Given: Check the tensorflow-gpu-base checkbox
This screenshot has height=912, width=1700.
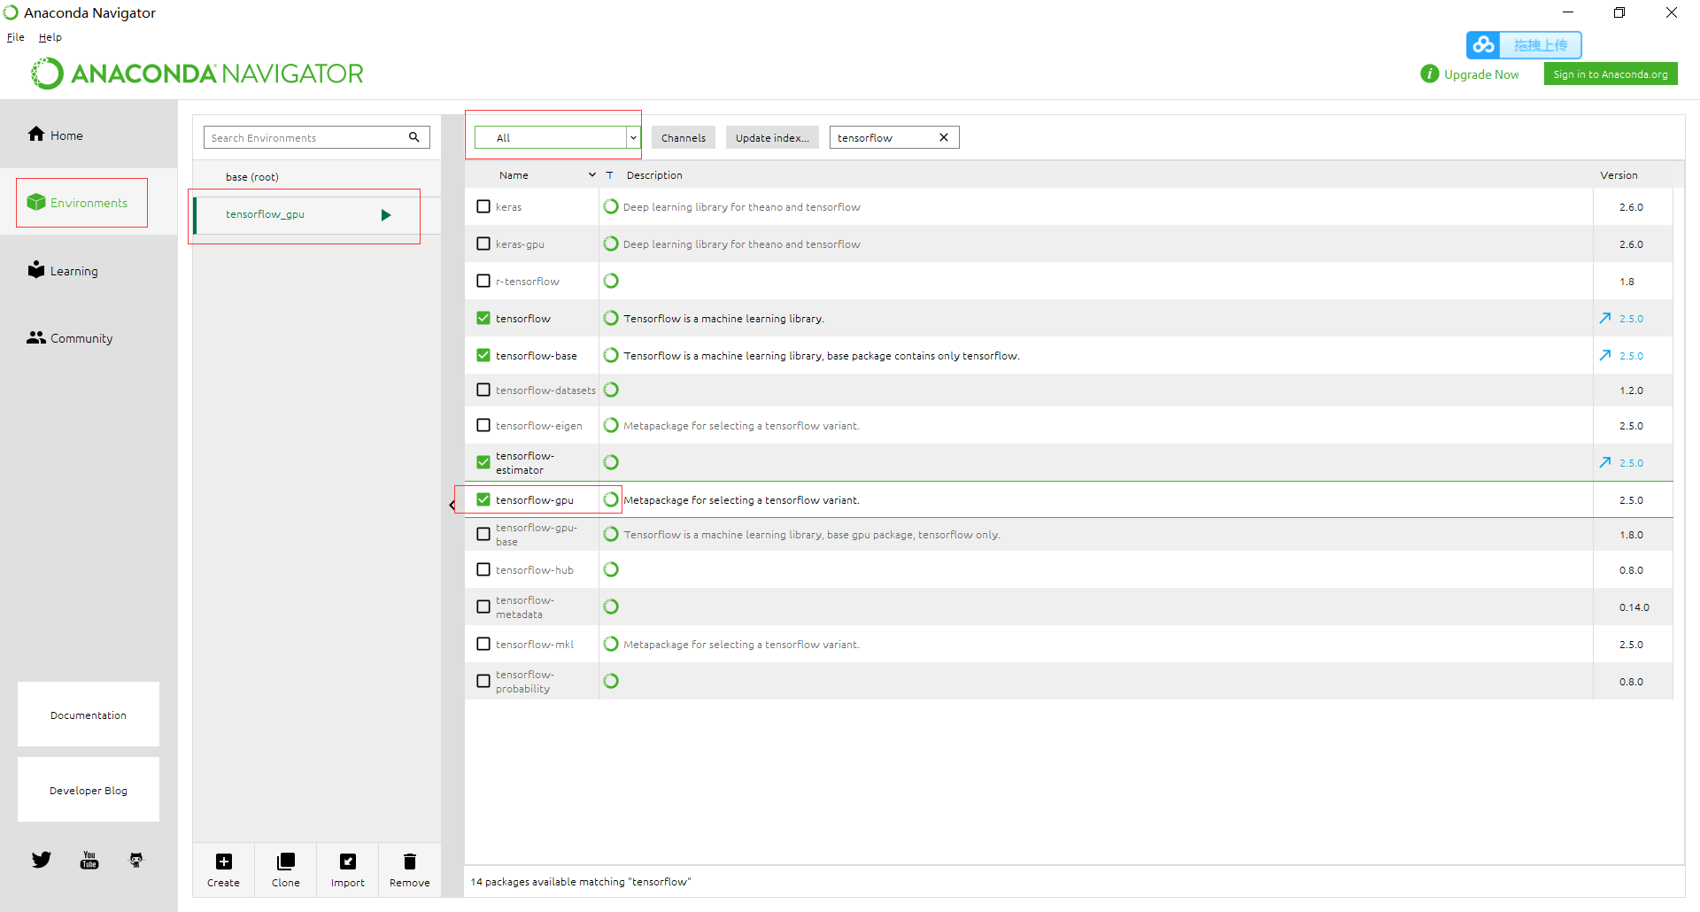Looking at the screenshot, I should [x=483, y=534].
